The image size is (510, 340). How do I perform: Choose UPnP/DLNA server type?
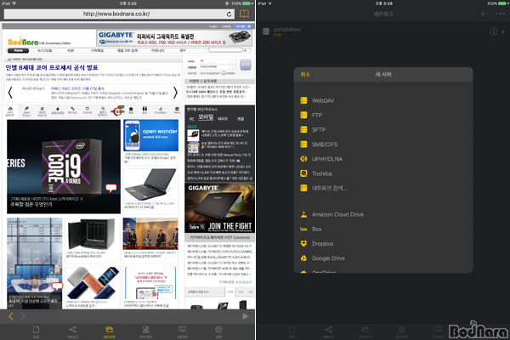pyautogui.click(x=383, y=159)
